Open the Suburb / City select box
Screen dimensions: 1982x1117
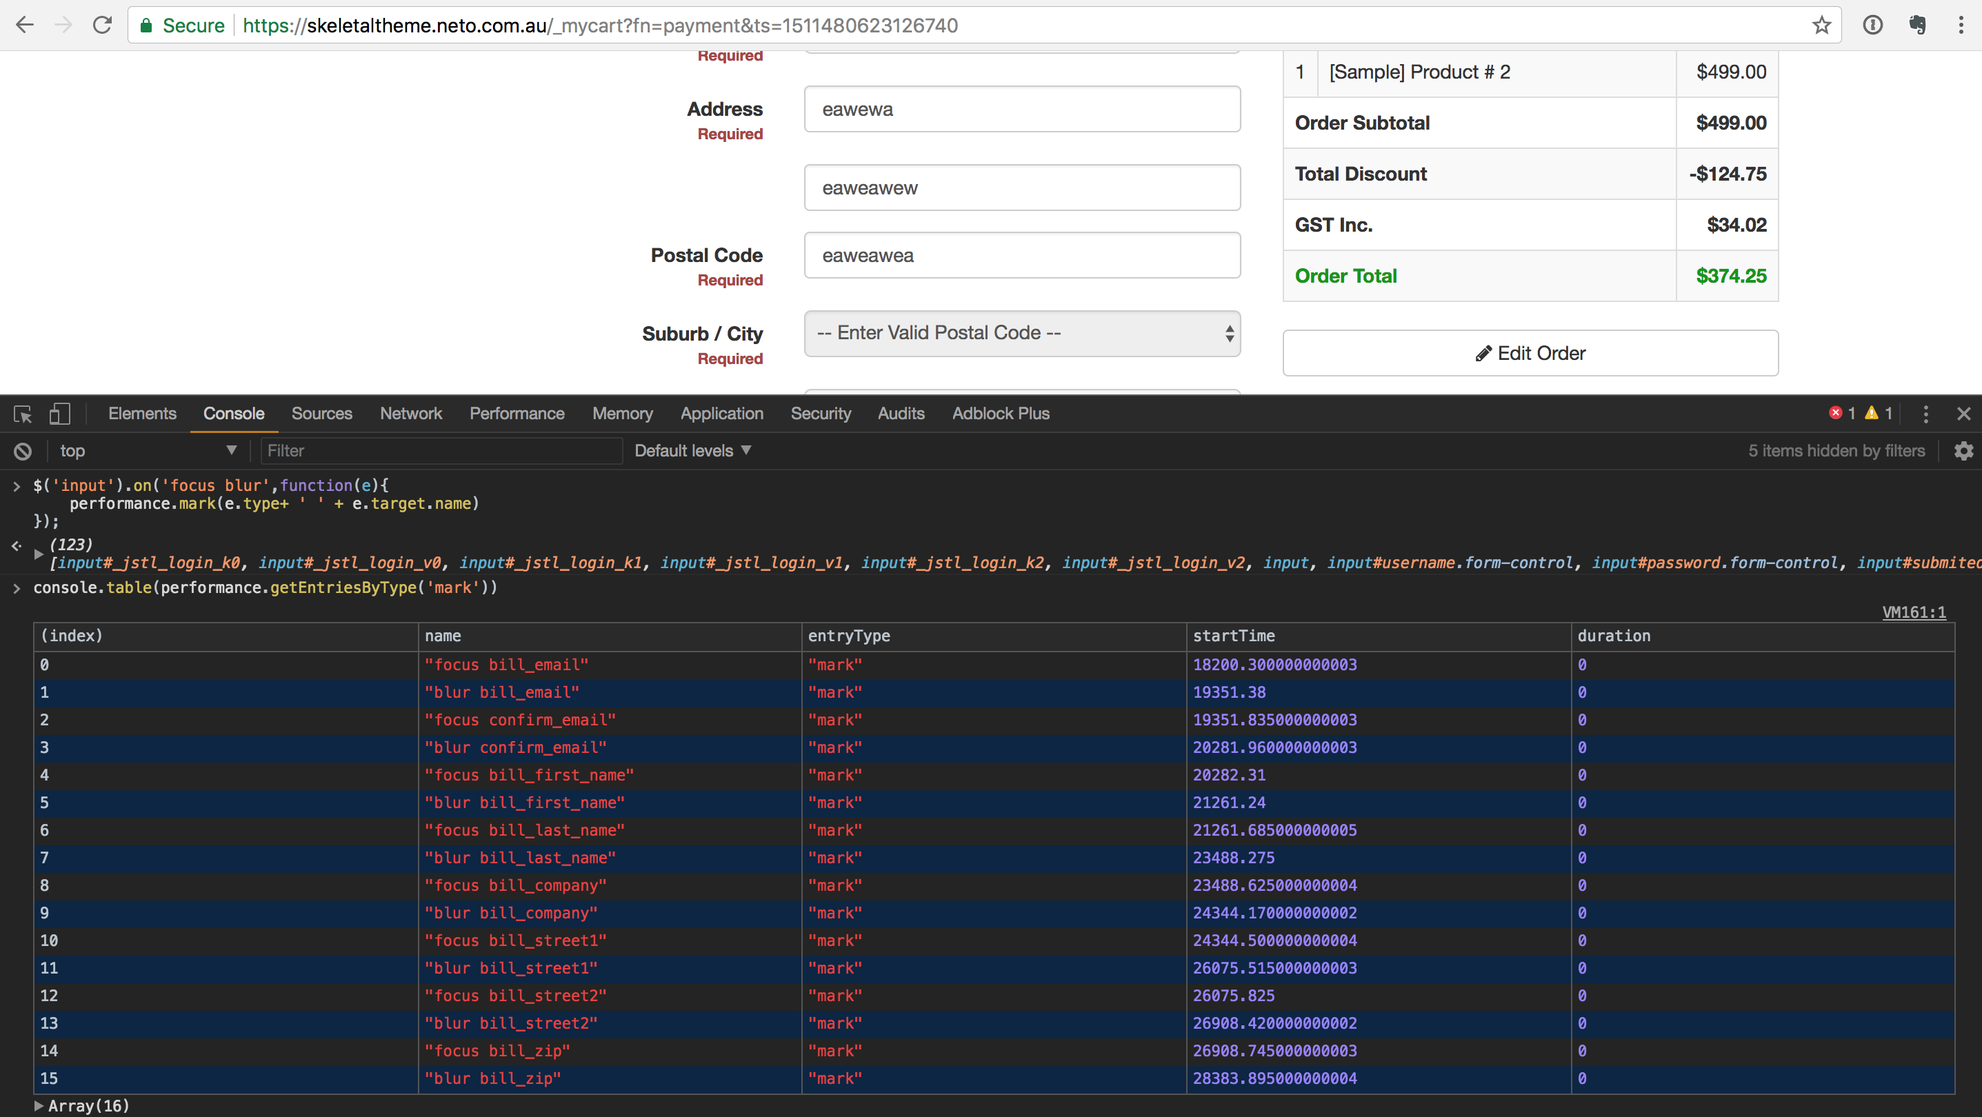1022,333
